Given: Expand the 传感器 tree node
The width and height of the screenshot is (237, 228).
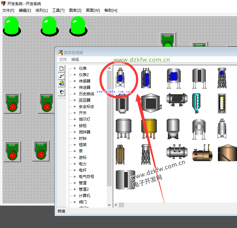Looking at the screenshot, I should [75, 81].
